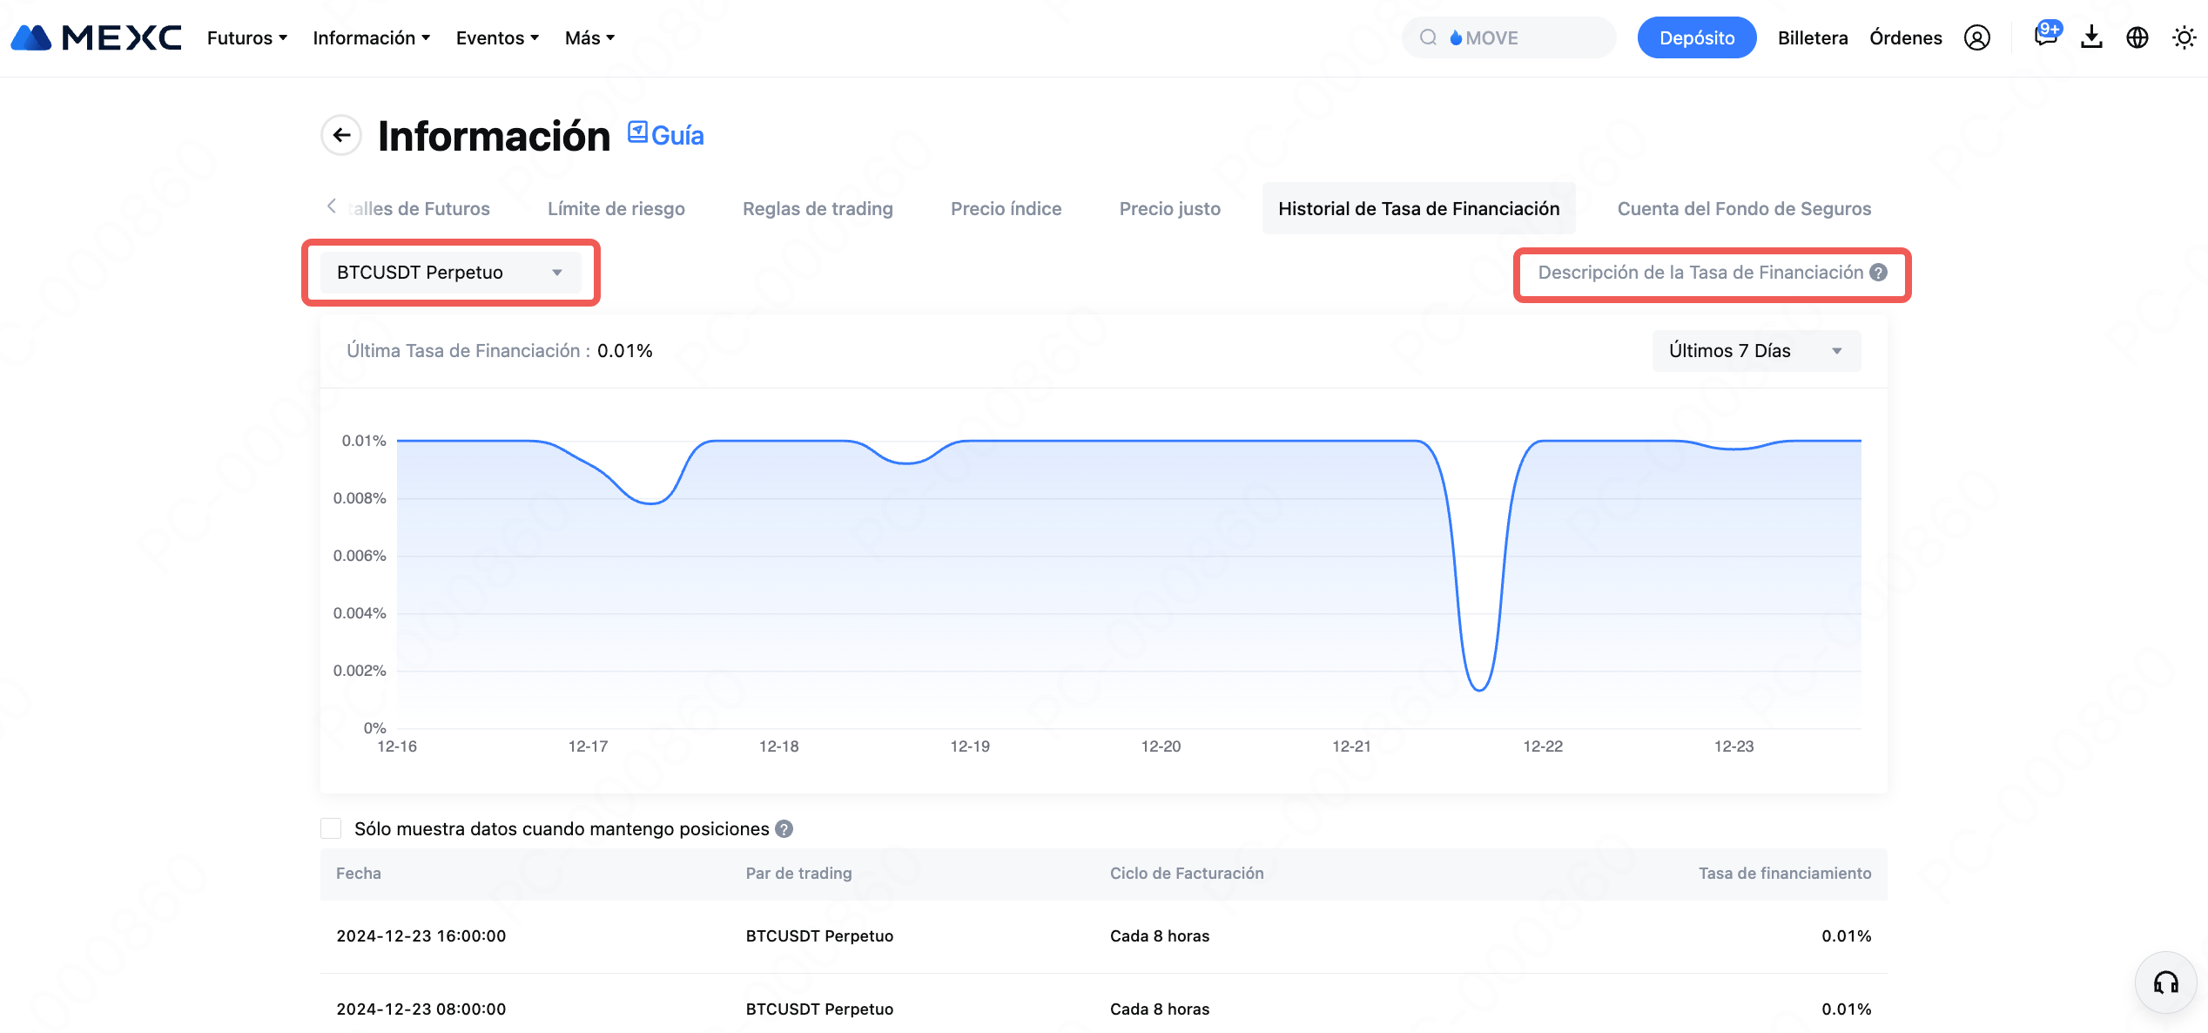
Task: Click Cada 8 horas in 16:00:00 row
Action: tap(1160, 936)
